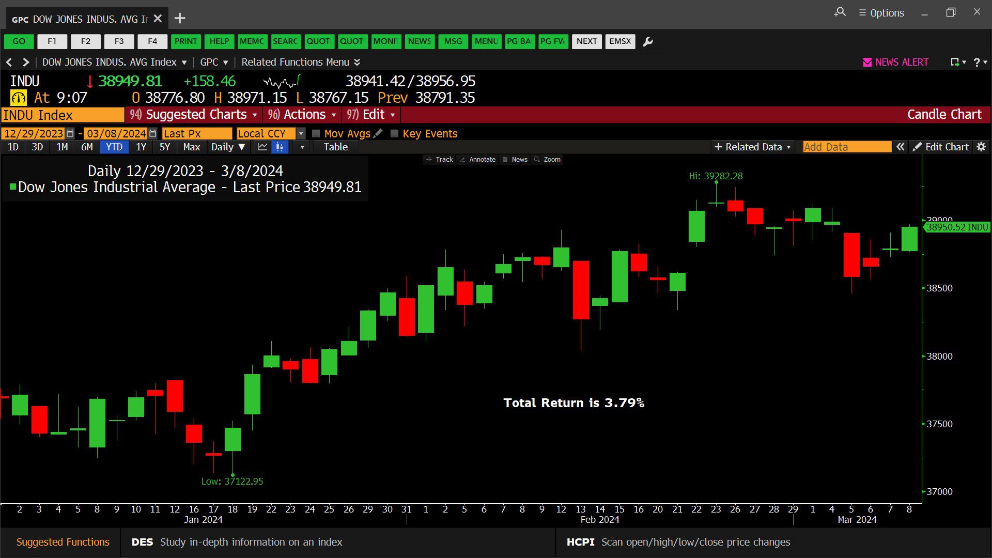Select the 6M range
Image resolution: width=992 pixels, height=558 pixels.
[87, 147]
